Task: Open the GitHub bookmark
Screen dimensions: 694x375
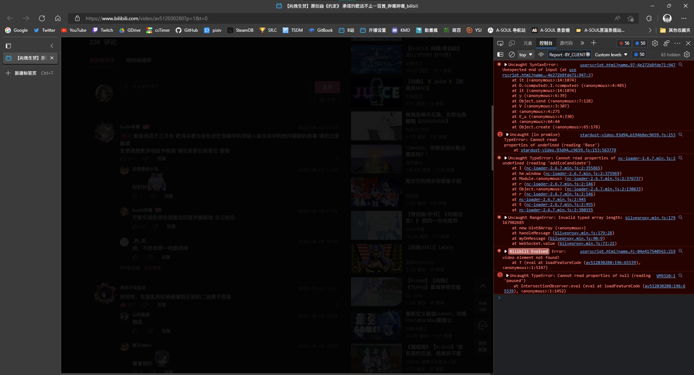Action: 187,30
